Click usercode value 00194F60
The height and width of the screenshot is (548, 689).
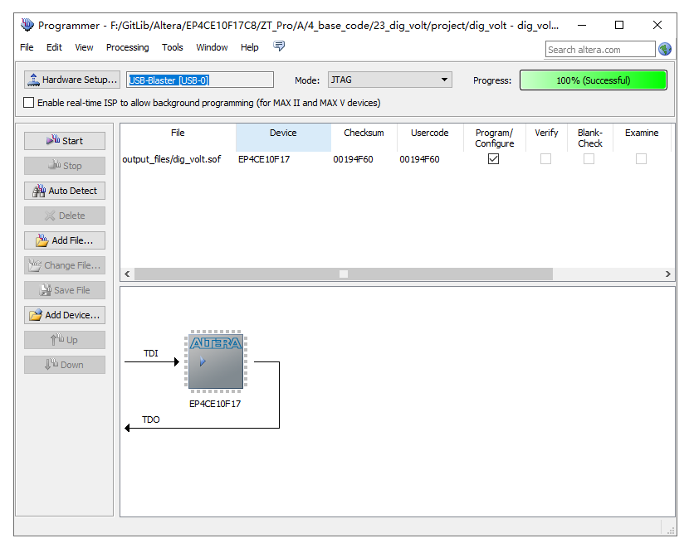pos(420,159)
